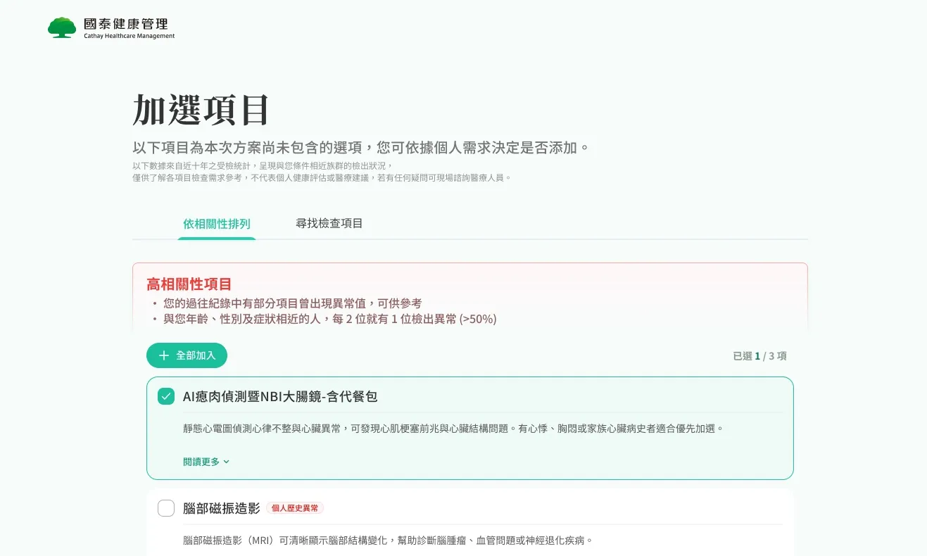Click the 高相關性項目 heading

pos(189,284)
